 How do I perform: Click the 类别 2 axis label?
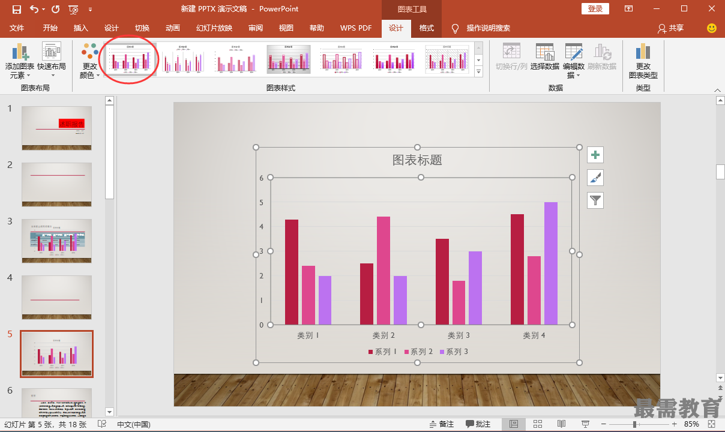coord(384,335)
